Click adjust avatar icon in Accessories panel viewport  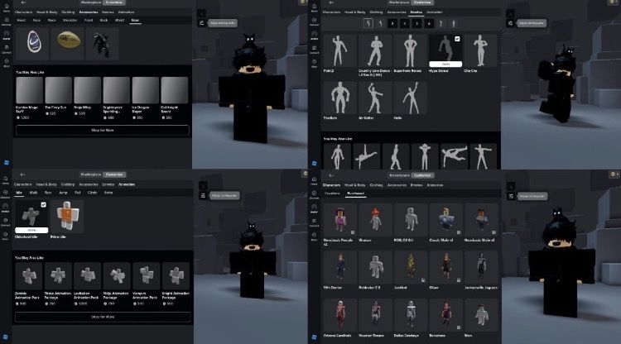pos(201,23)
